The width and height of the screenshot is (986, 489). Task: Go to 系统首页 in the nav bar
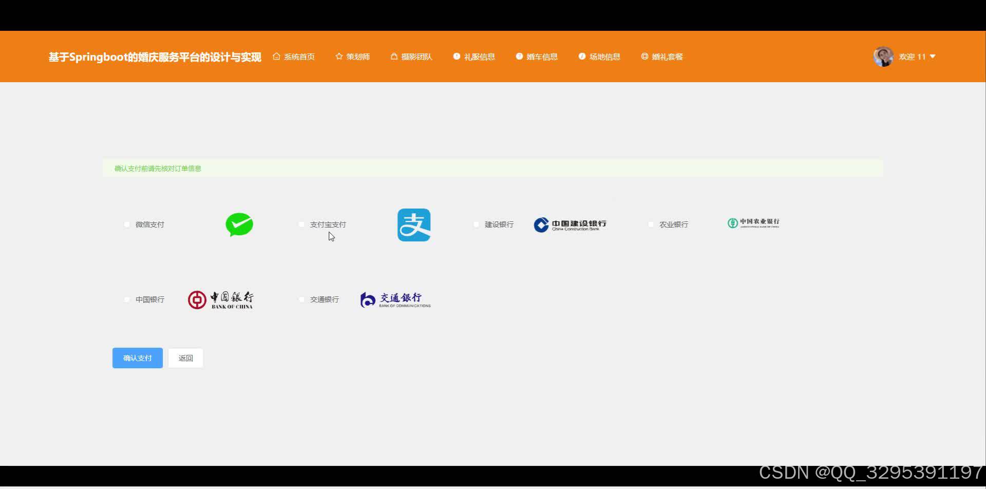pos(294,57)
